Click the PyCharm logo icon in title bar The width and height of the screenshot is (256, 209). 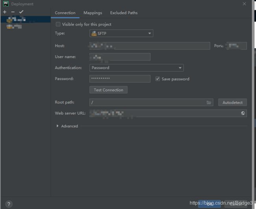(x=6, y=4)
